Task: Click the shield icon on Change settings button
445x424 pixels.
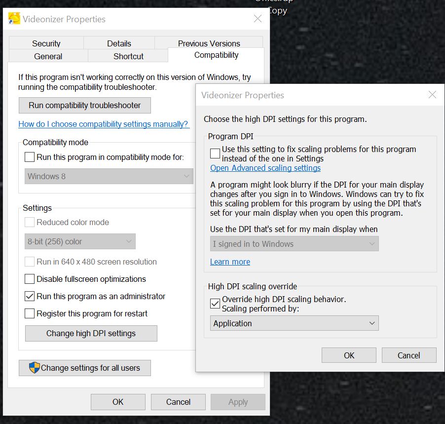Action: pos(35,368)
